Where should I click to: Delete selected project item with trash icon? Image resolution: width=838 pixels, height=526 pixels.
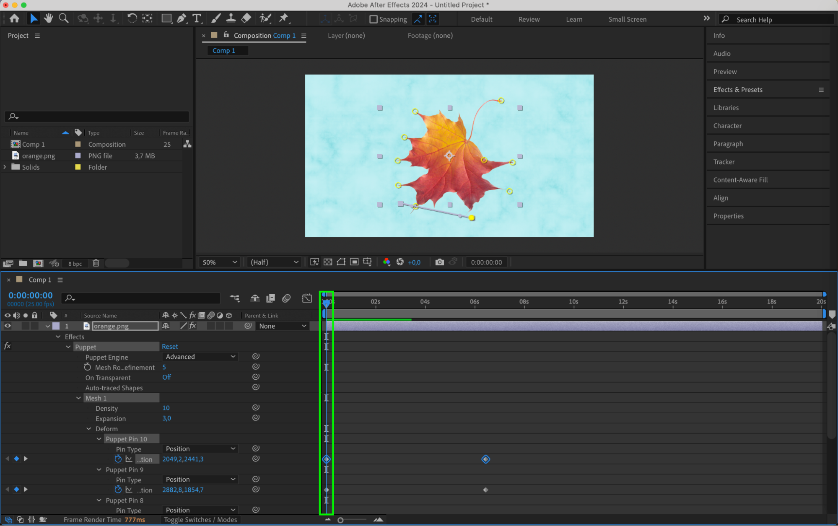point(96,263)
